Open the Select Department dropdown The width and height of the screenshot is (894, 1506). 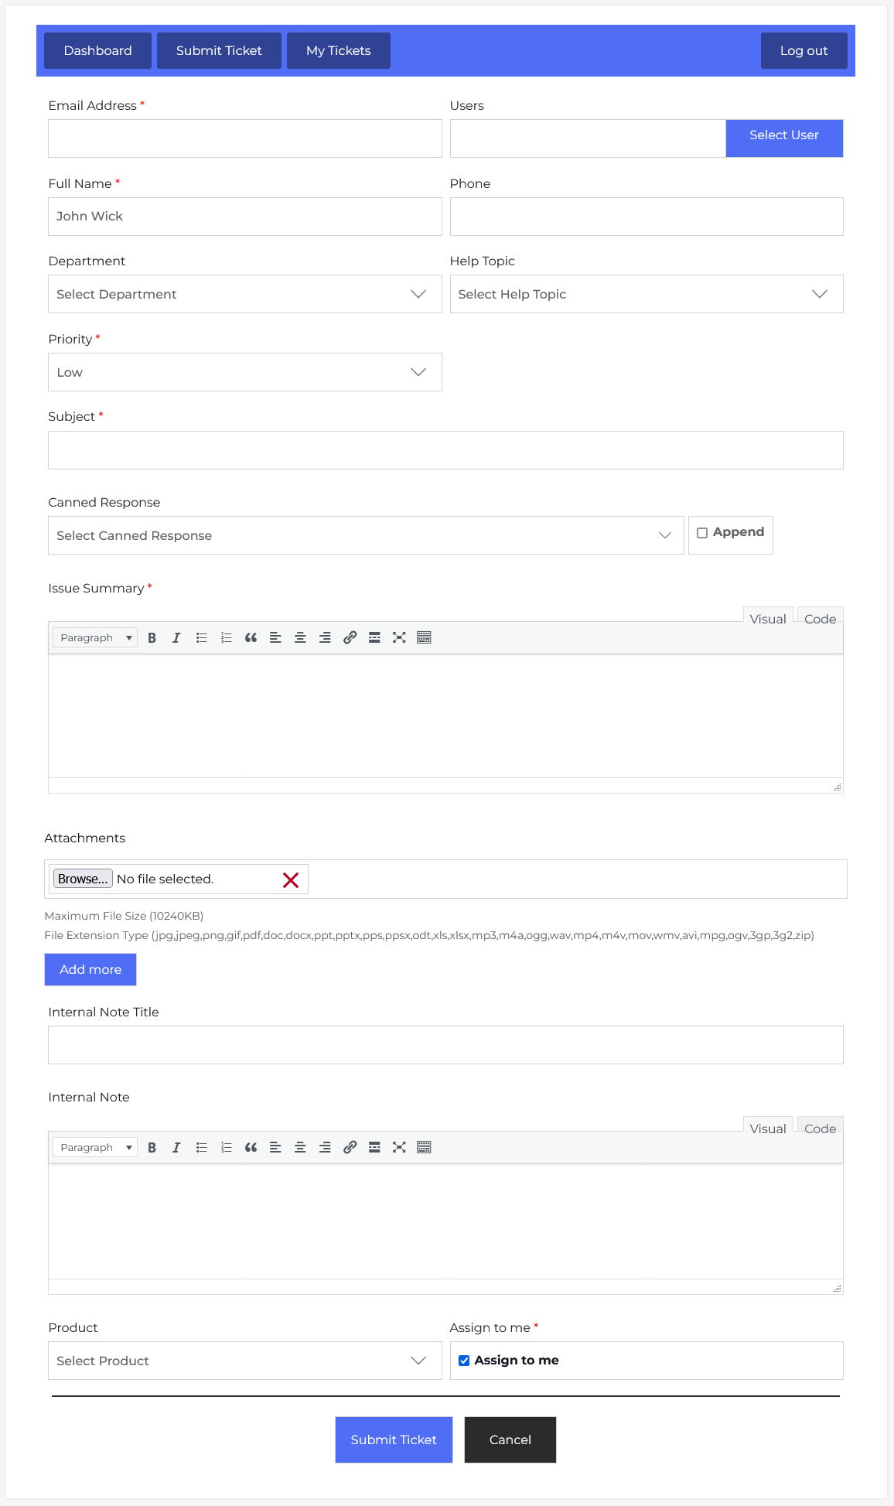(x=244, y=294)
